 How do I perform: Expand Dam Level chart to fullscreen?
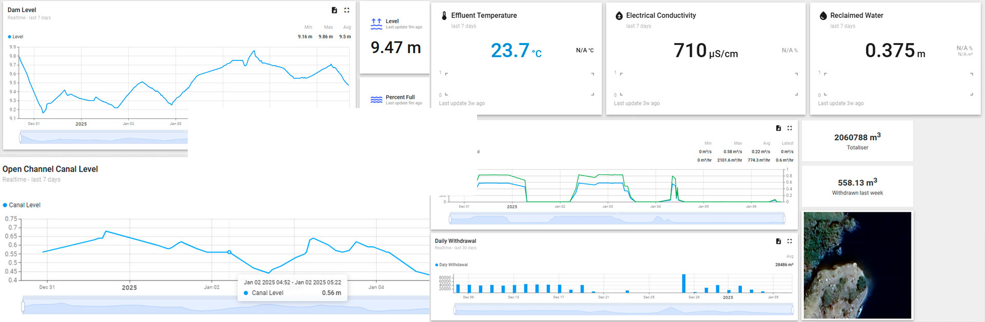pos(347,10)
